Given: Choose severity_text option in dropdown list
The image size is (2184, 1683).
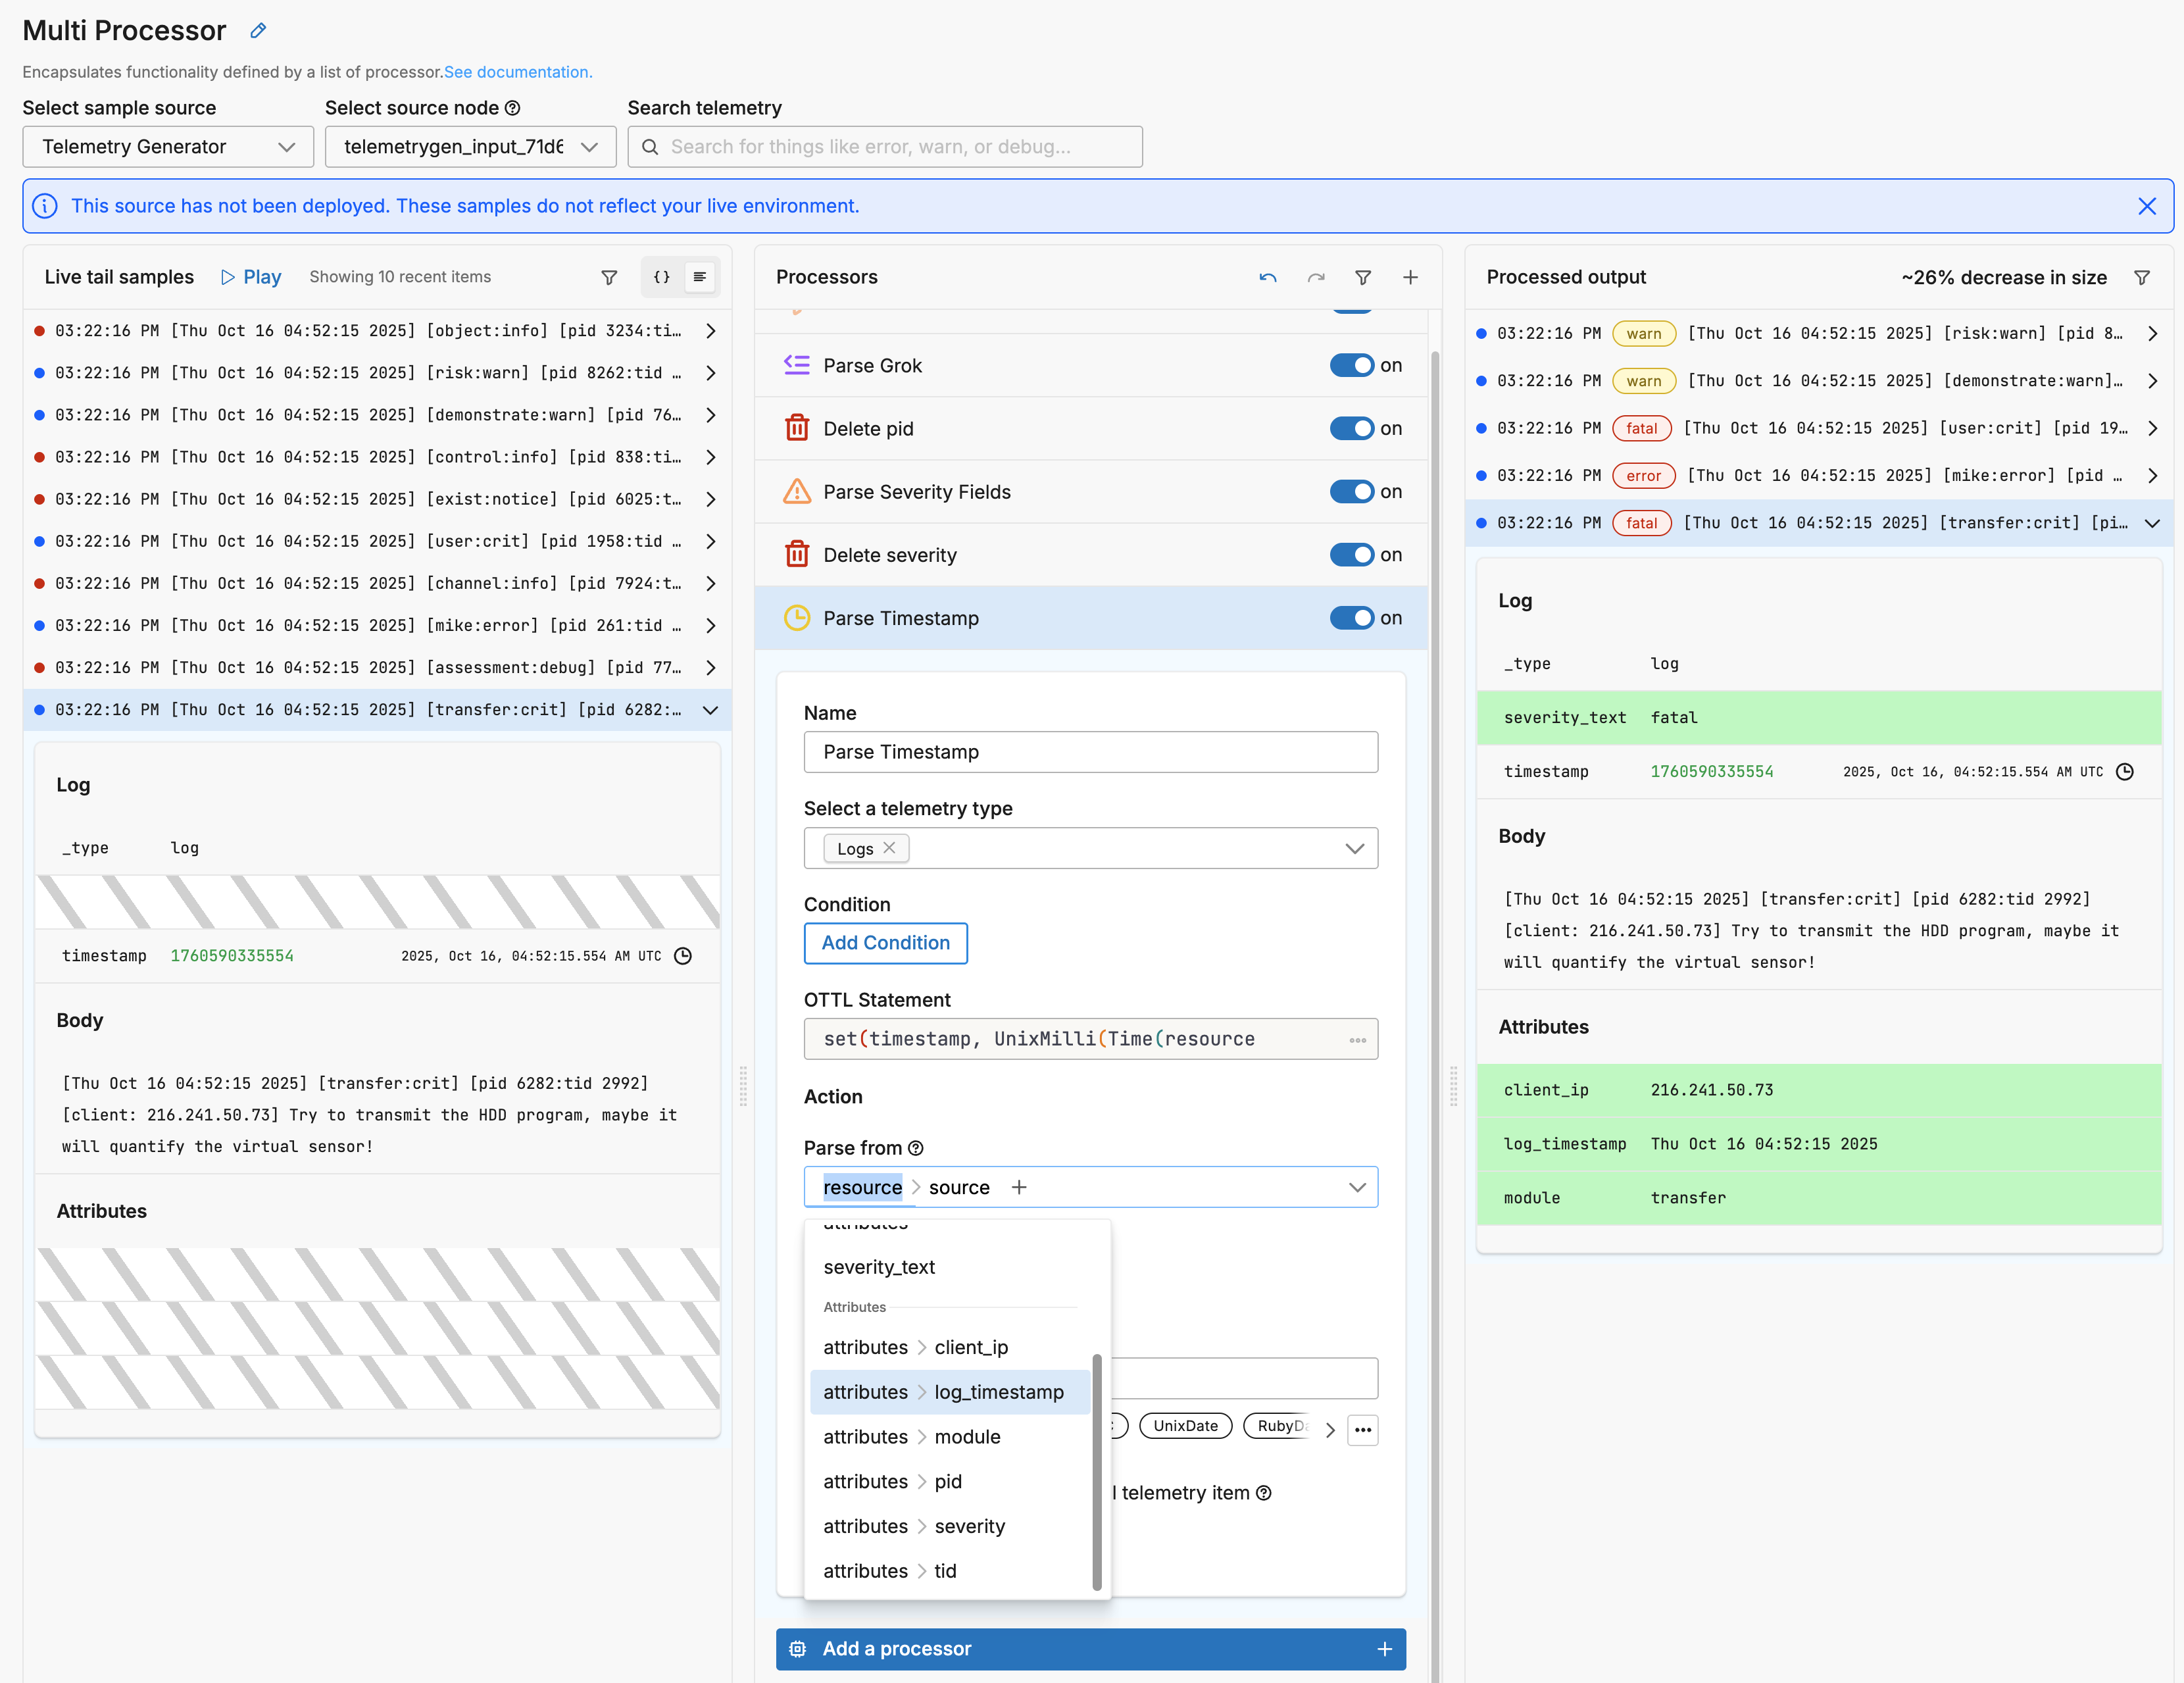Looking at the screenshot, I should (879, 1267).
